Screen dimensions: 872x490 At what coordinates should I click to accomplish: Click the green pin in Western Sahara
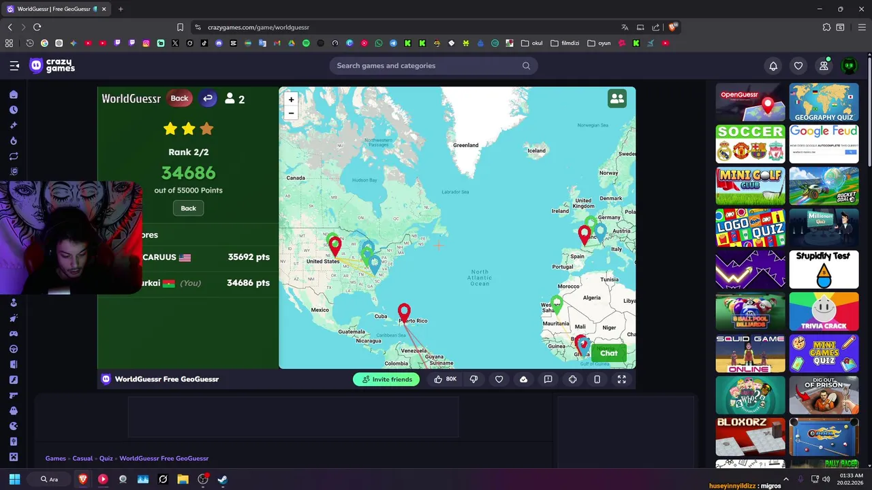tap(557, 304)
